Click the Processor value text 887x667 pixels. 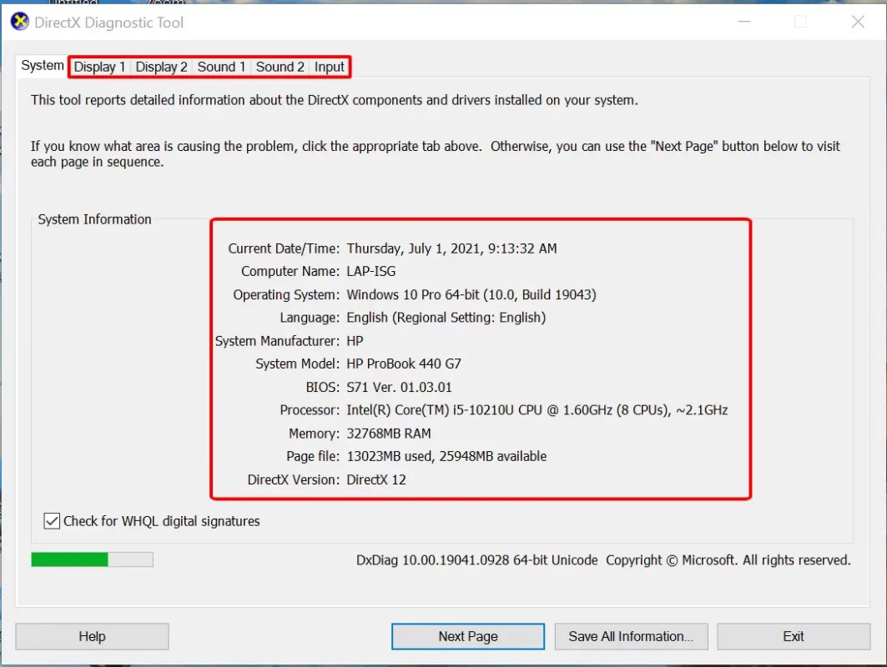coord(537,410)
